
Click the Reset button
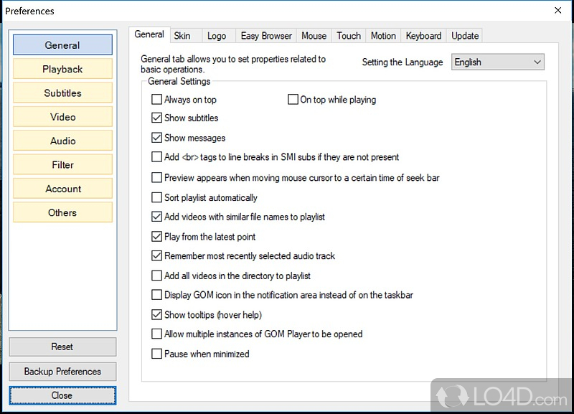pyautogui.click(x=62, y=347)
